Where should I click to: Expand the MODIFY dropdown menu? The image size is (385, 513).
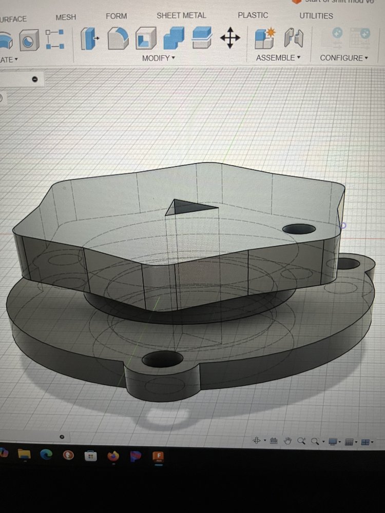[x=158, y=58]
